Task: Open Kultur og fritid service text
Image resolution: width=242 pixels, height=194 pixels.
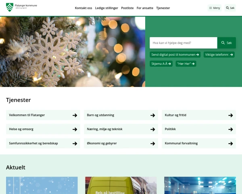Action: coord(175,115)
